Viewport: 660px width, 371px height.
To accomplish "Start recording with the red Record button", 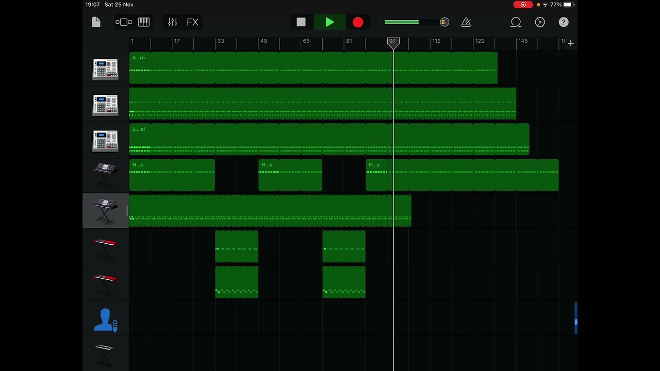I will pos(358,22).
